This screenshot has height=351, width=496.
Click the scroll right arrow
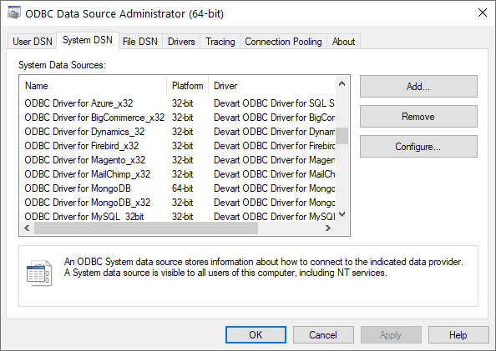pos(328,228)
